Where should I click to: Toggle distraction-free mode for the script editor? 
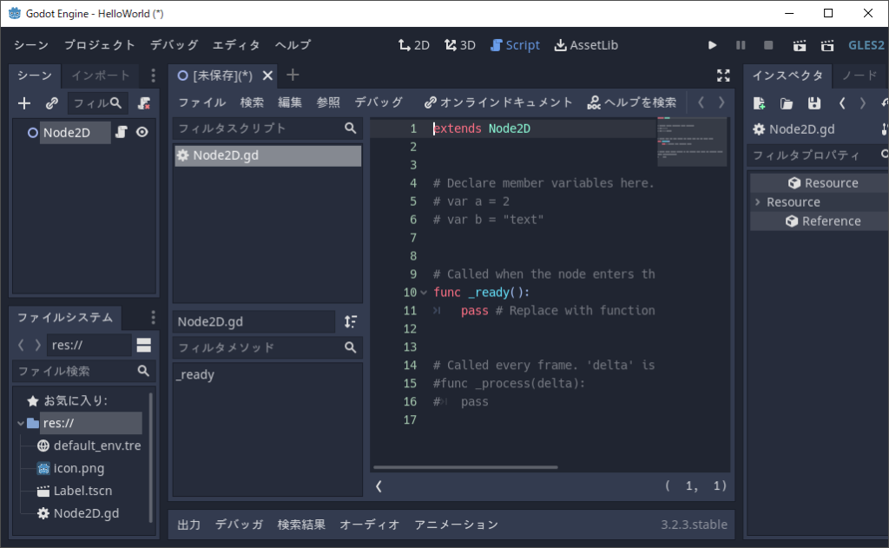point(723,76)
